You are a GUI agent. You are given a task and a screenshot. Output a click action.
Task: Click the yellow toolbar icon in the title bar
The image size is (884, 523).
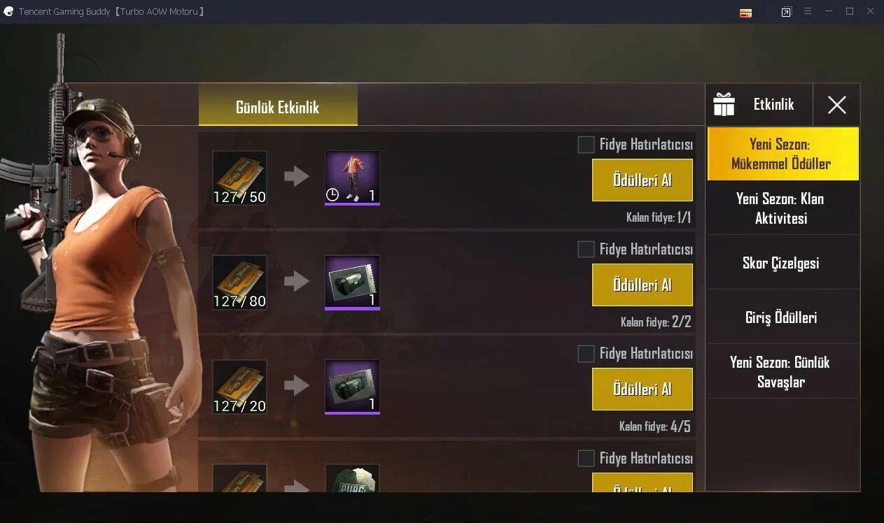click(x=745, y=13)
